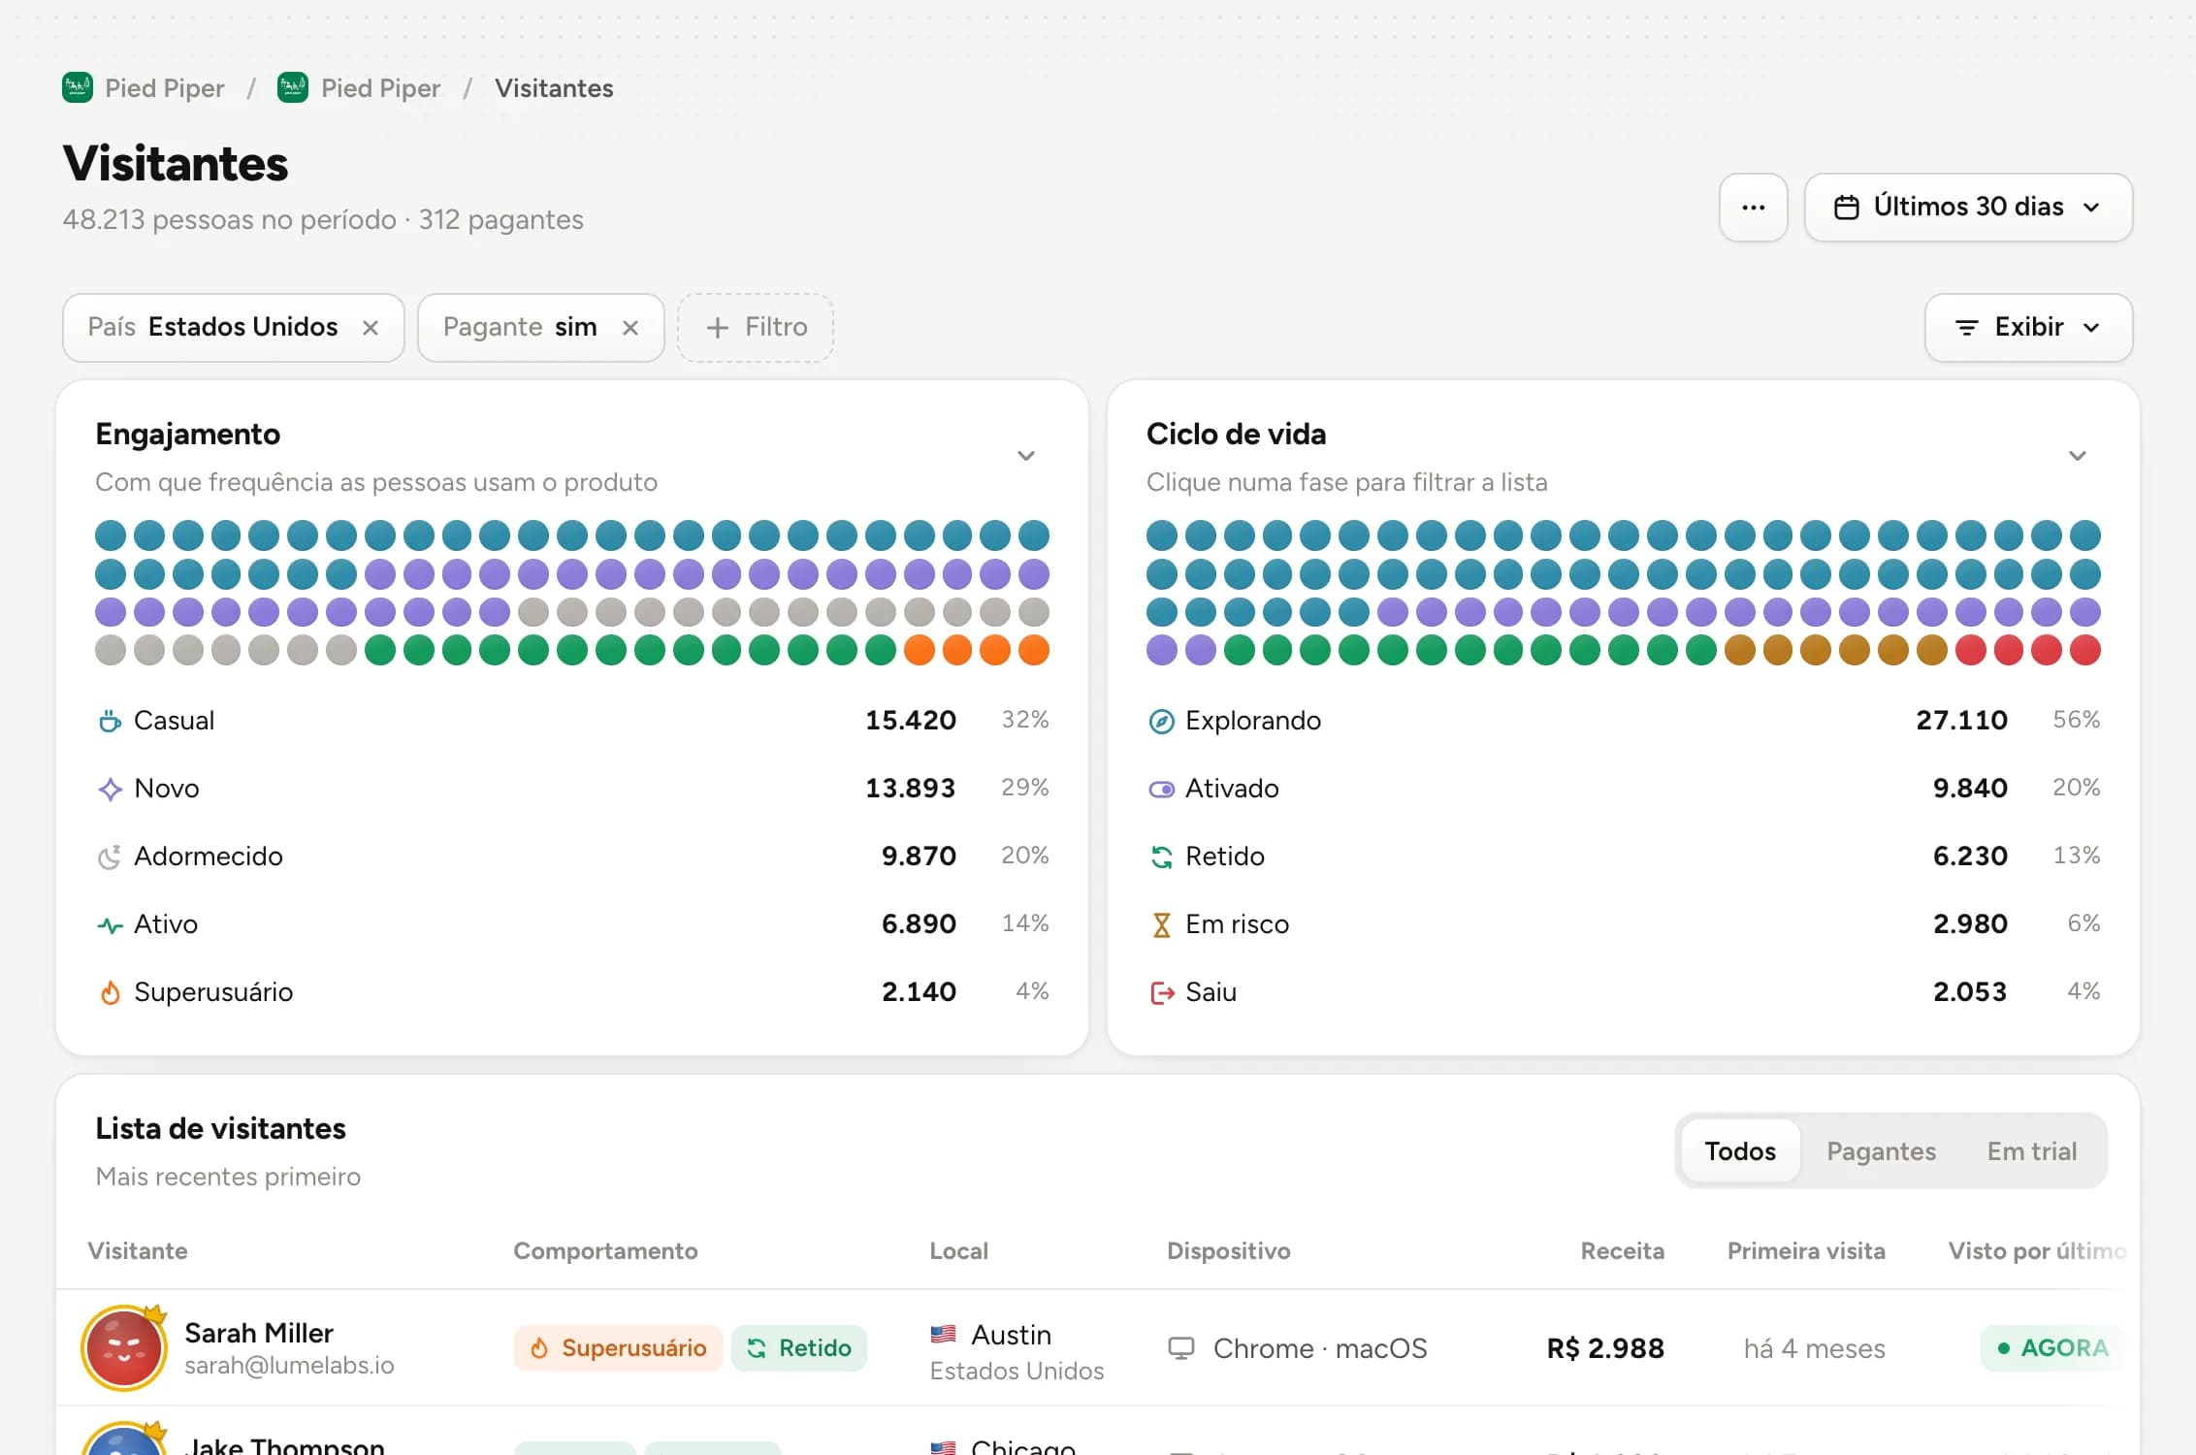2196x1455 pixels.
Task: Click the Casual coffee cup icon
Action: pos(110,721)
